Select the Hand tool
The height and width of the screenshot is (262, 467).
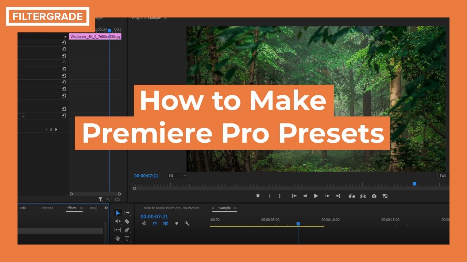click(118, 239)
